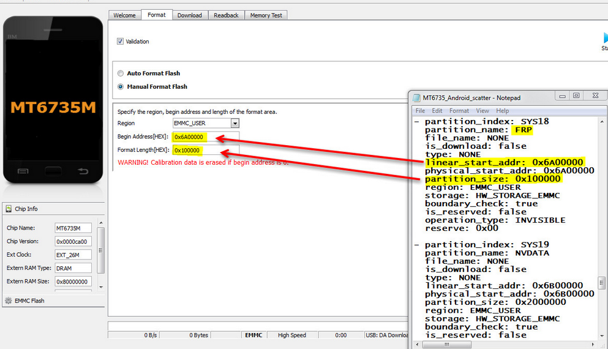The image size is (608, 349).
Task: Toggle the Validation checkbox
Action: [120, 41]
